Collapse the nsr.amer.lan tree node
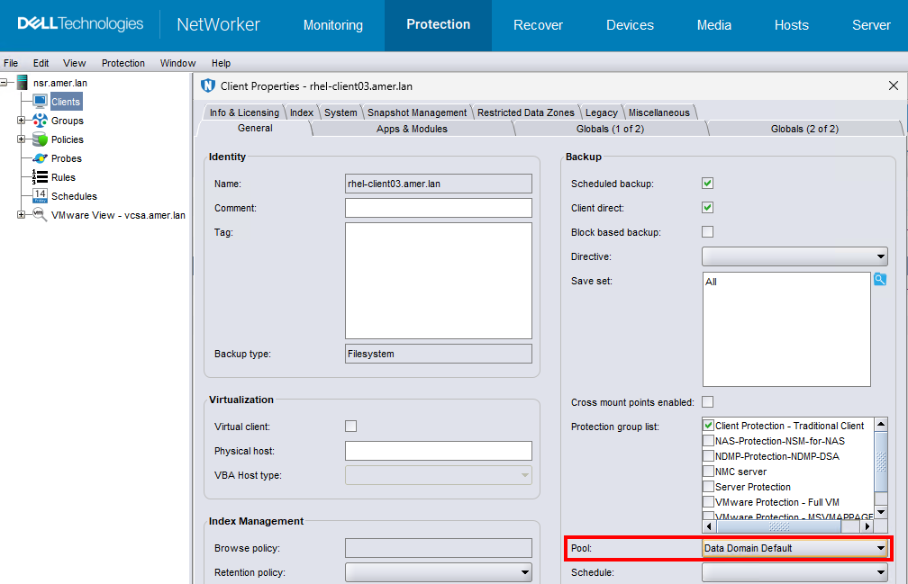Viewport: 908px width, 584px height. click(x=4, y=83)
